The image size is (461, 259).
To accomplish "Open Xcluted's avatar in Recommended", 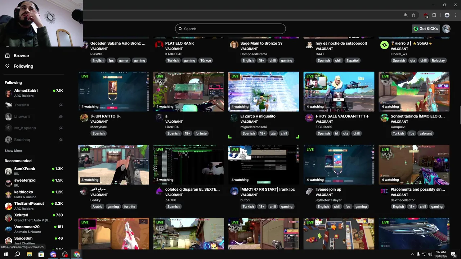I will pyautogui.click(x=8, y=218).
